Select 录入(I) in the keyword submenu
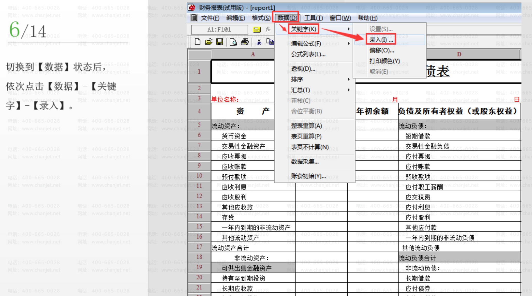Screen dimensions: 532x296 click(381, 40)
